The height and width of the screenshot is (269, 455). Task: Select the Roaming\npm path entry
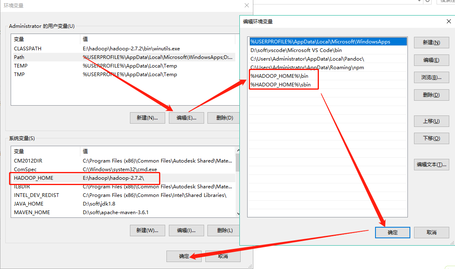328,67
